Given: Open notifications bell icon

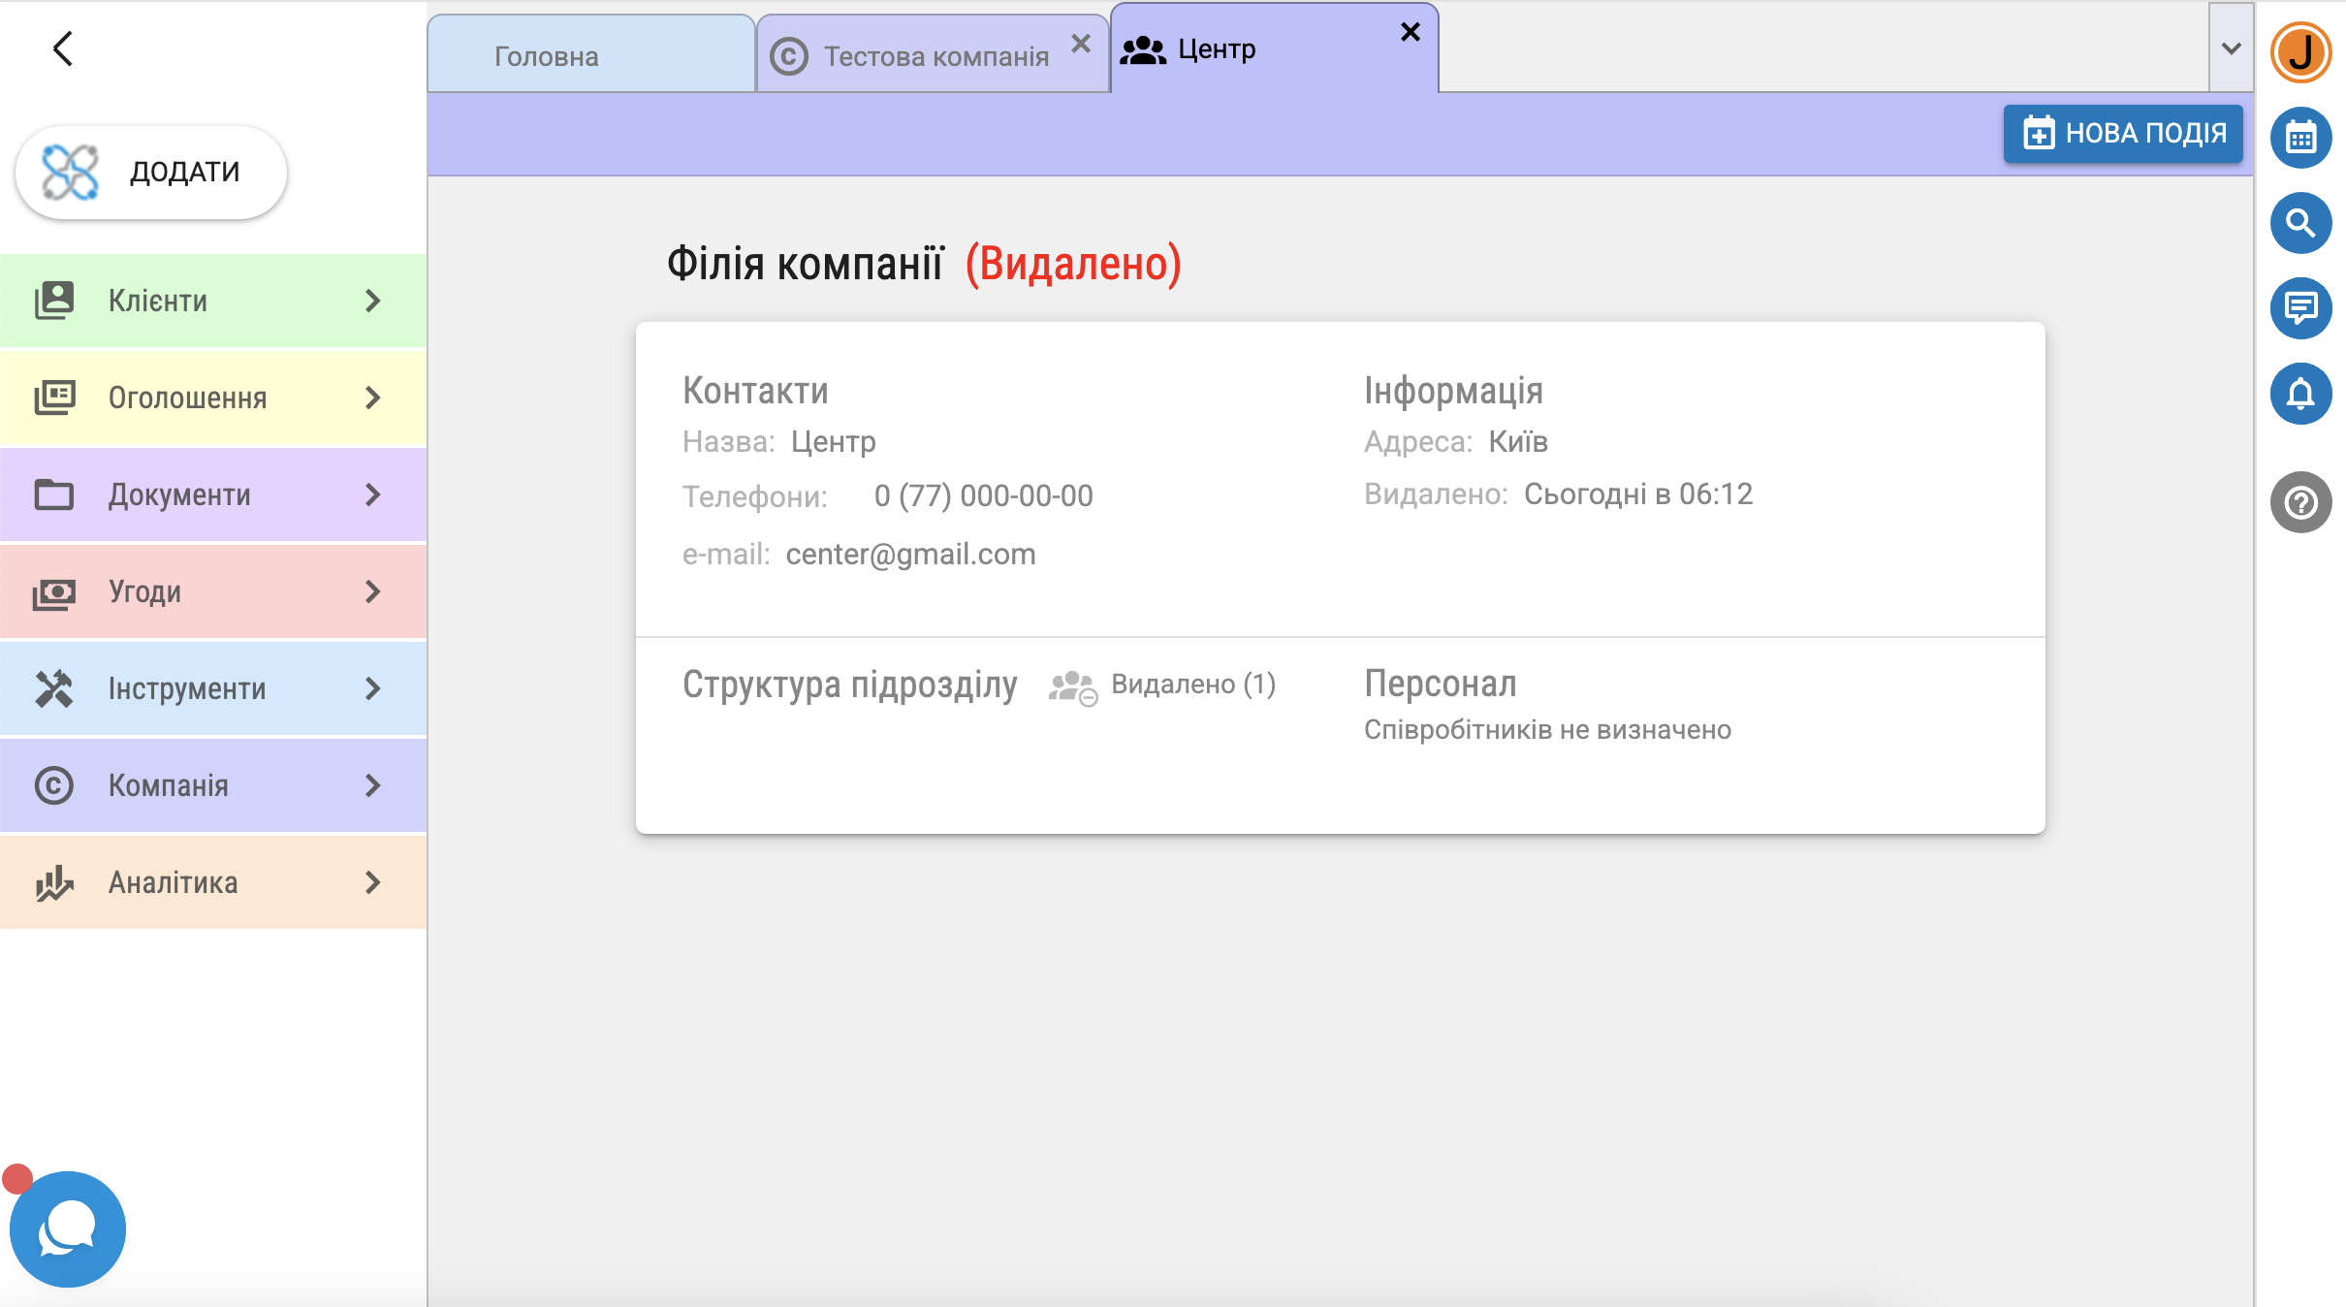Looking at the screenshot, I should coord(2300,394).
